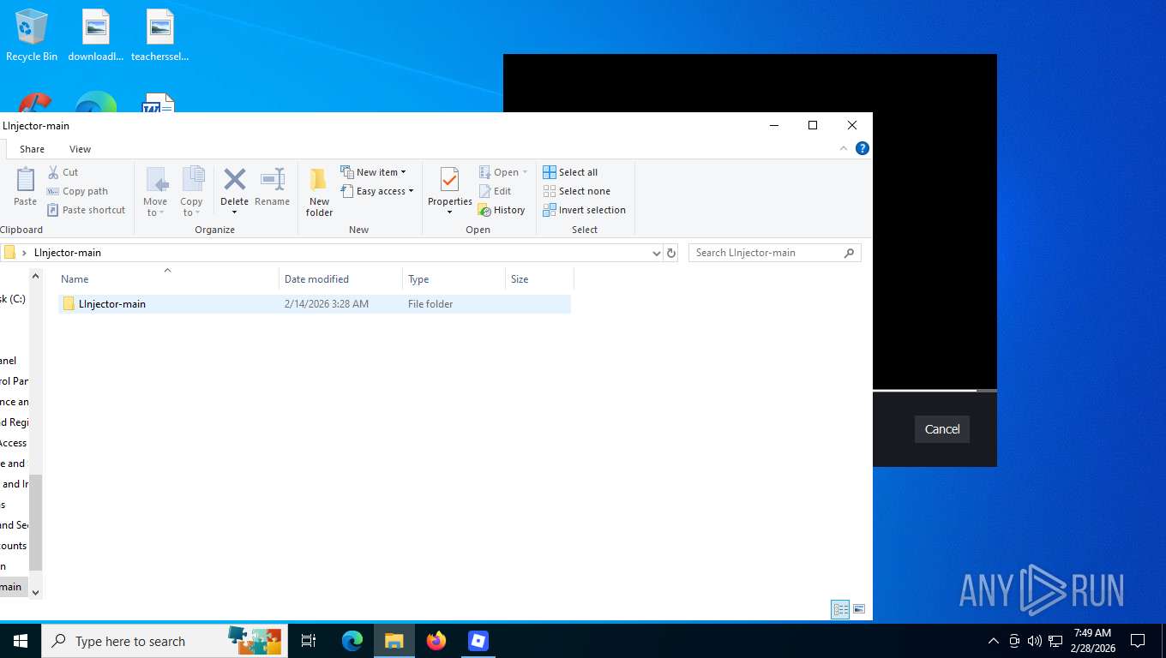Click the volume speaker tray icon
Screen dimensions: 1166x658
(x=1035, y=641)
